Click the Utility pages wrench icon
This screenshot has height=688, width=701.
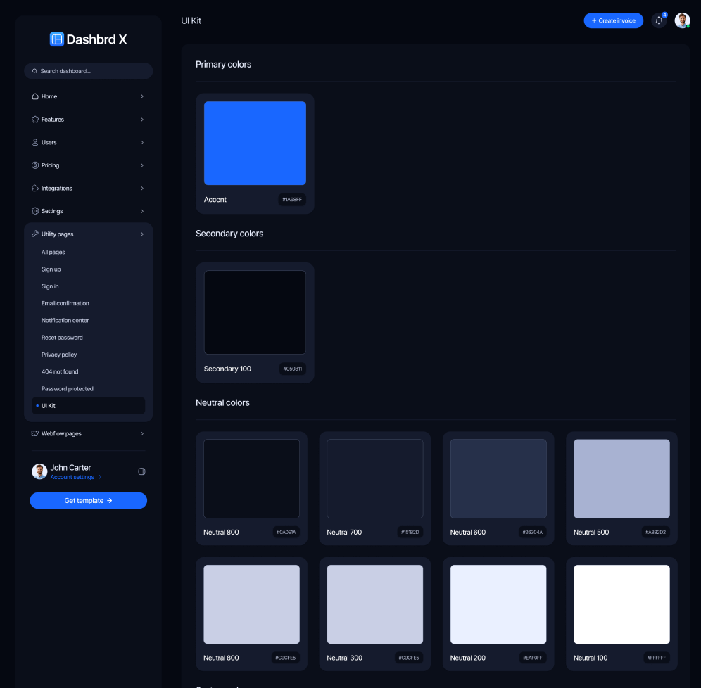pyautogui.click(x=35, y=234)
